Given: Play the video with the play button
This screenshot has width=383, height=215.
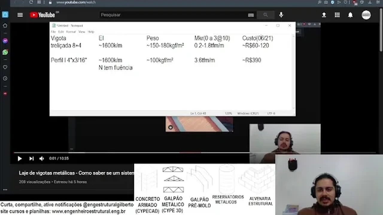Looking at the screenshot, I should tap(20, 159).
